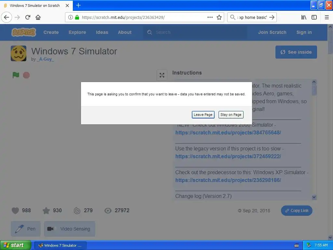Click the browser address bar URL

click(123, 18)
